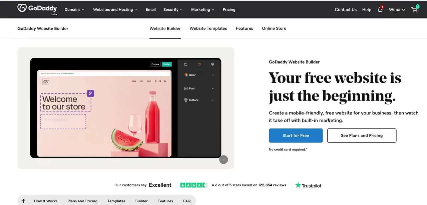Image resolution: width=427 pixels, height=205 pixels.
Task: Click the green Trustpilot star rating
Action: coord(193,185)
